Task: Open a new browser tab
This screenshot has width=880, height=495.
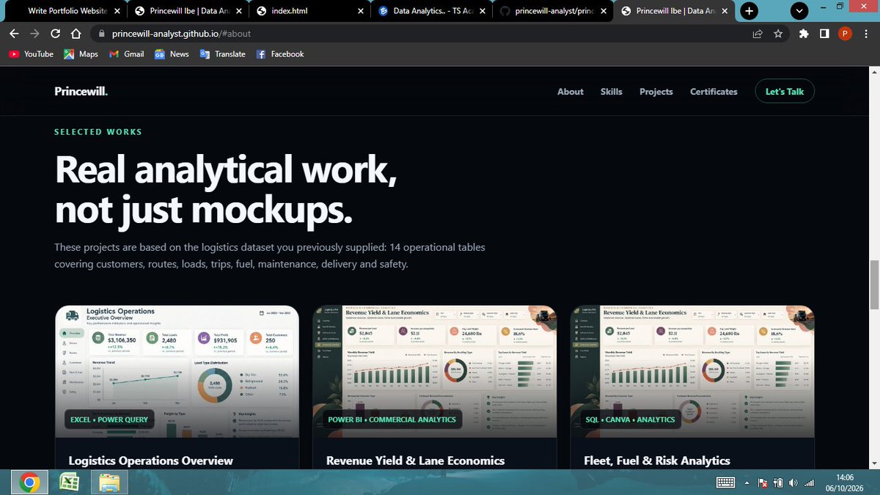Action: pos(749,11)
